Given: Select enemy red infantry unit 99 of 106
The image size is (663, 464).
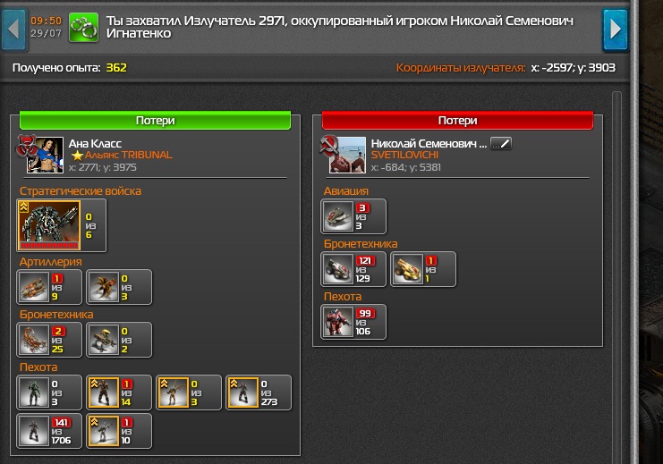Looking at the screenshot, I should click(353, 322).
